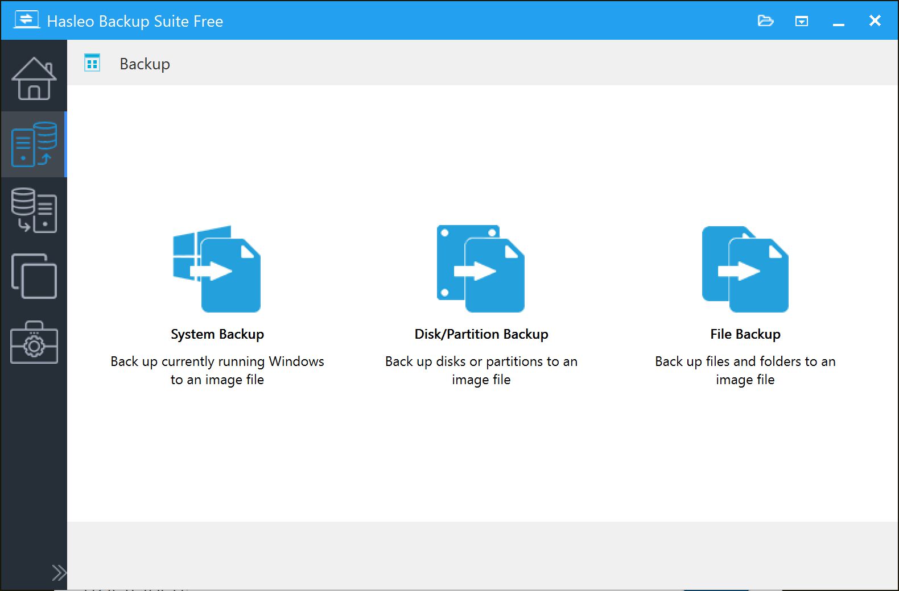This screenshot has width=899, height=591.
Task: Click the grid icon beside the Backup heading
Action: coord(92,63)
